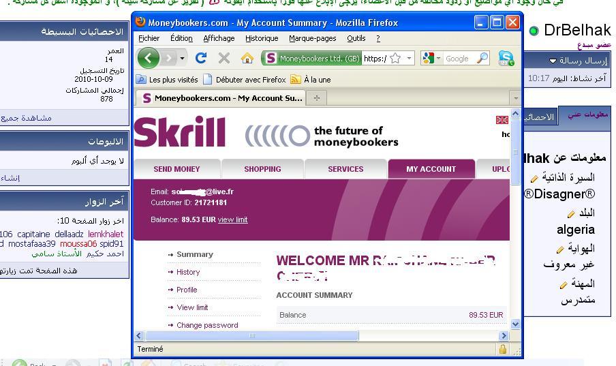The width and height of the screenshot is (616, 366).
Task: Click the stop loading X icon
Action: coord(224,58)
